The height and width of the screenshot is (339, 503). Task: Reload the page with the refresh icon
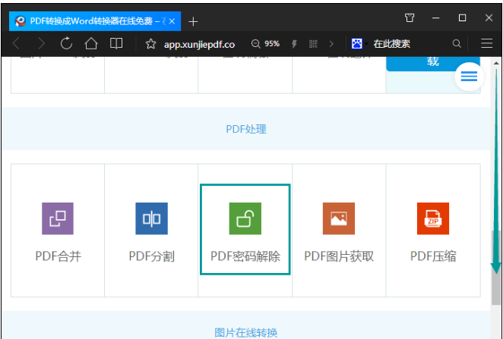(66, 44)
